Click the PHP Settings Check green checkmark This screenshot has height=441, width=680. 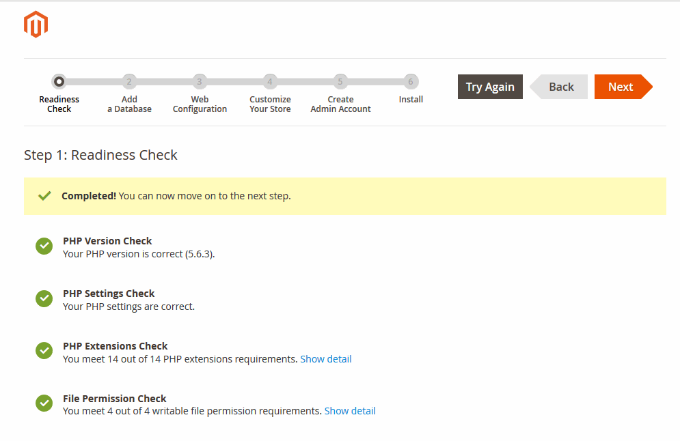pyautogui.click(x=44, y=299)
